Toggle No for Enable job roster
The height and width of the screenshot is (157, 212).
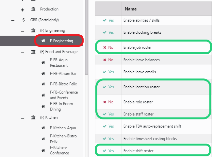click(x=108, y=47)
